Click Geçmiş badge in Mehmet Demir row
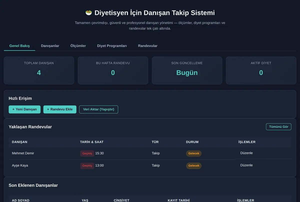 87,153
